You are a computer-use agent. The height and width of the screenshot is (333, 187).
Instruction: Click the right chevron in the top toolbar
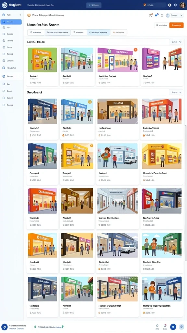(x=181, y=15)
